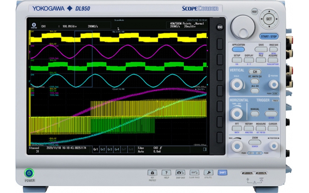Tap the 'Stopped' status text
Screen dimensions: 309x193
[x=34, y=148]
